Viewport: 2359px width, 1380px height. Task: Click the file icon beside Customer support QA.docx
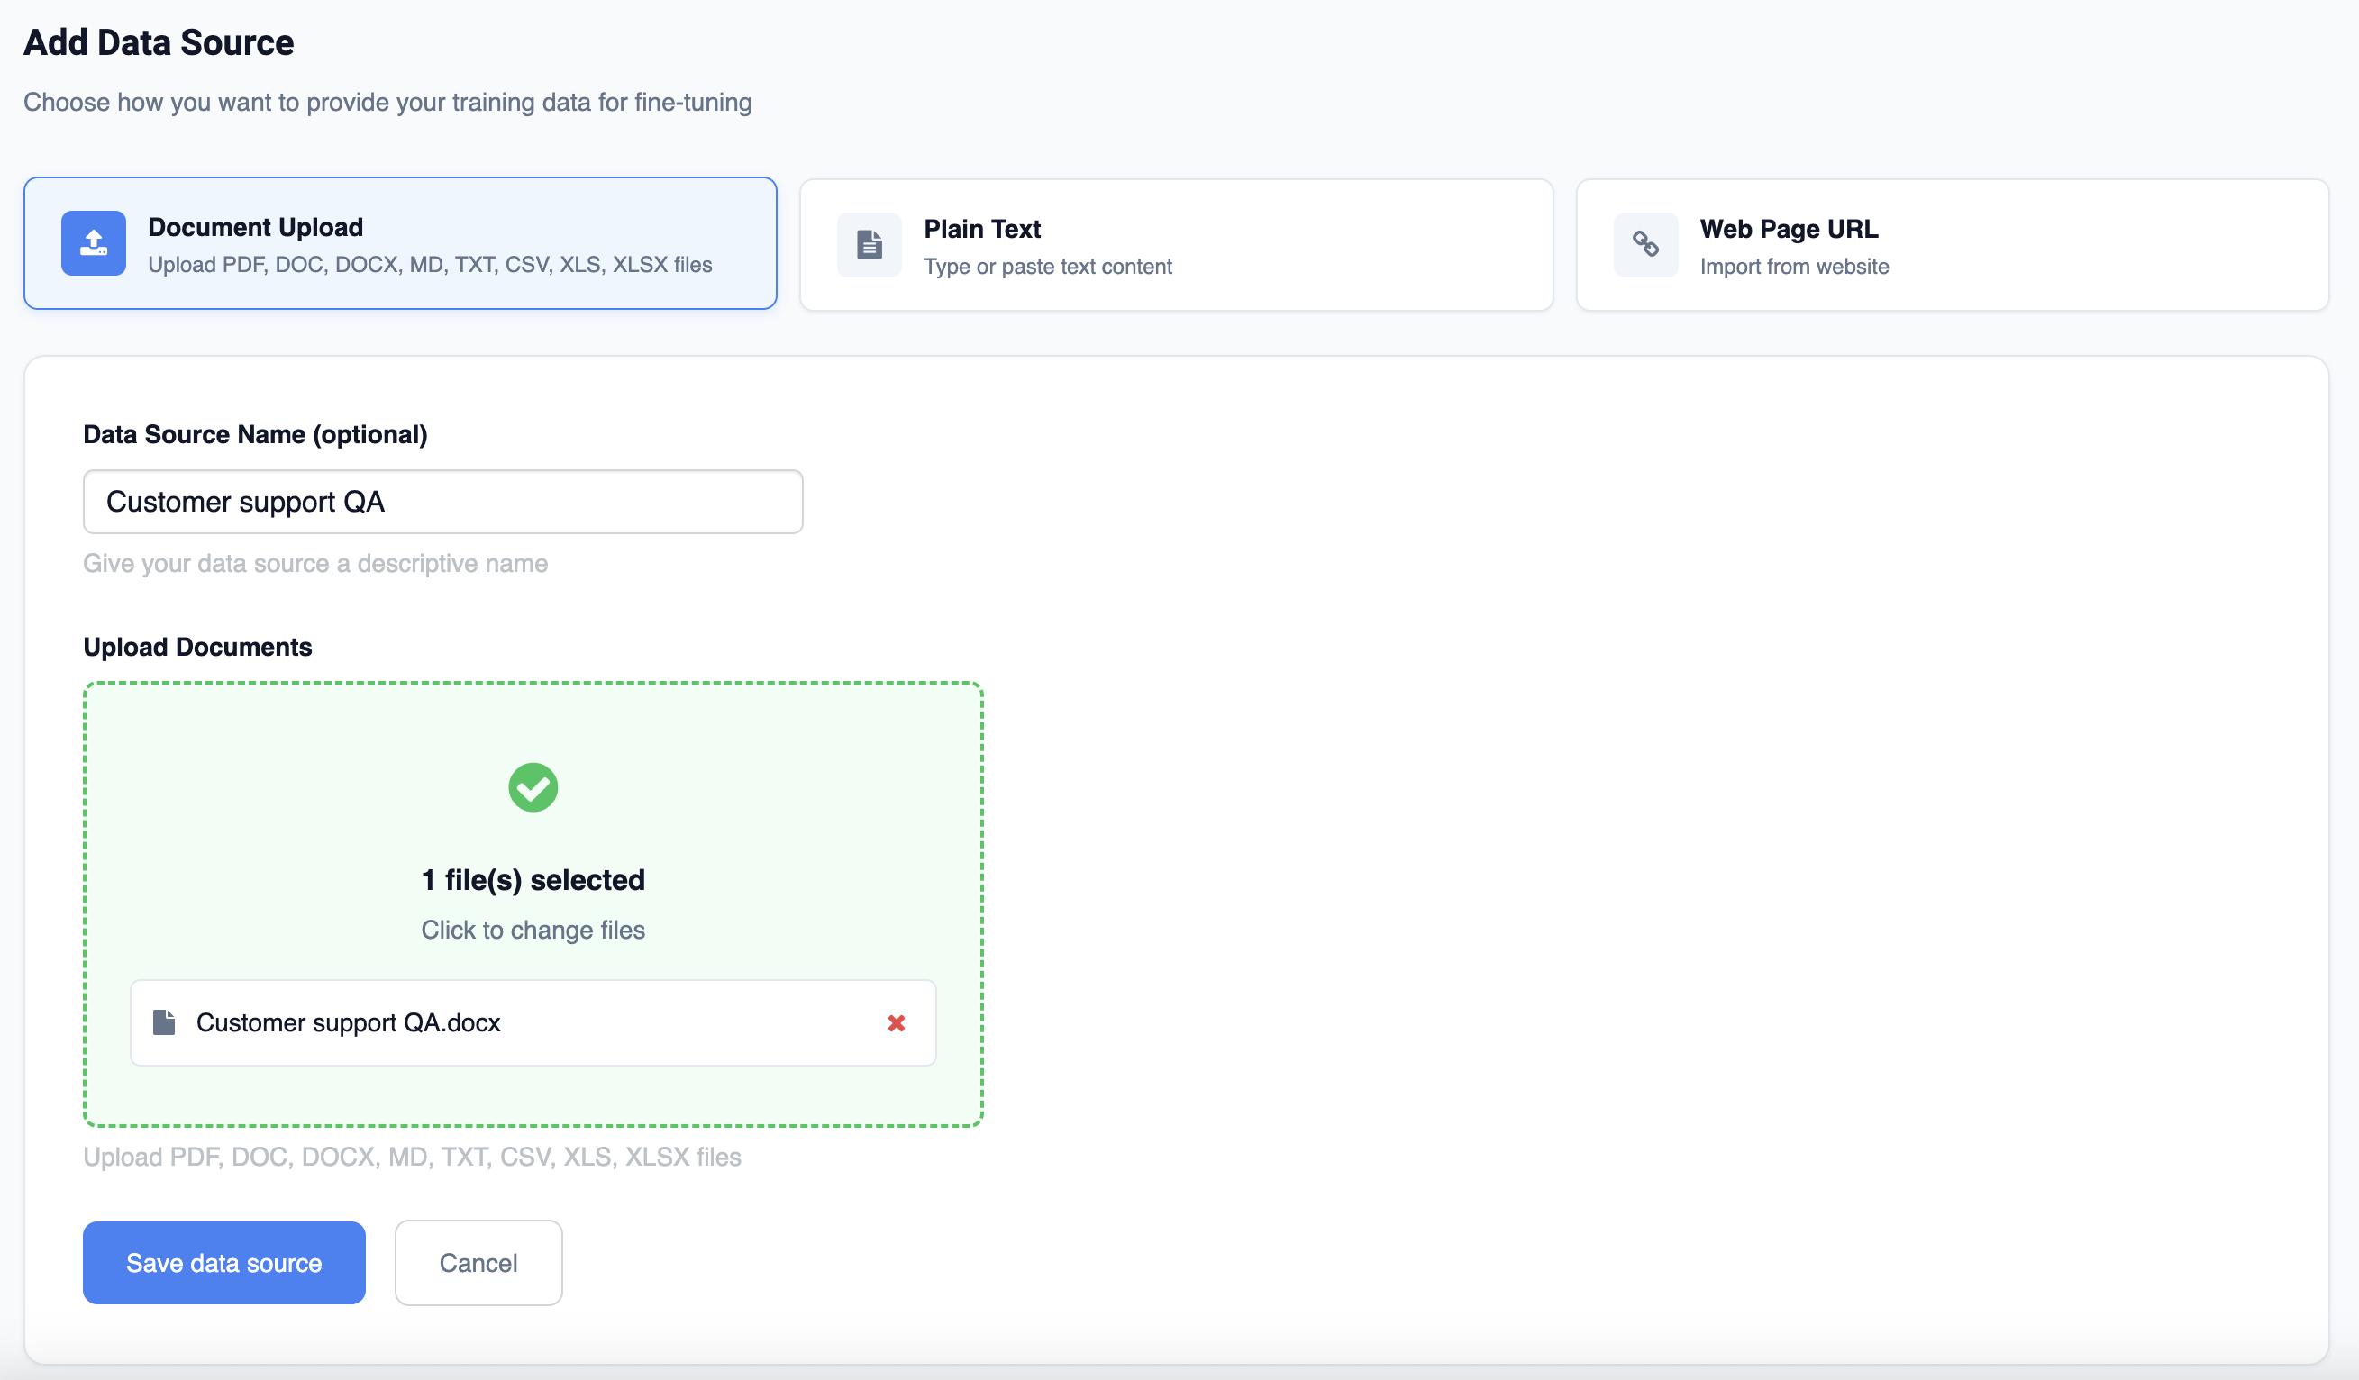coord(164,1022)
